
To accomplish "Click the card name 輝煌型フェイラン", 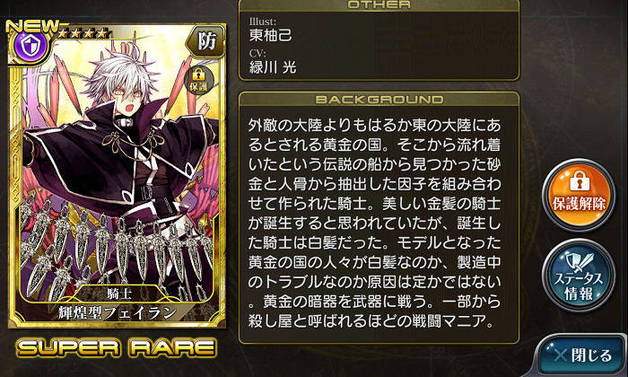I will pyautogui.click(x=117, y=312).
